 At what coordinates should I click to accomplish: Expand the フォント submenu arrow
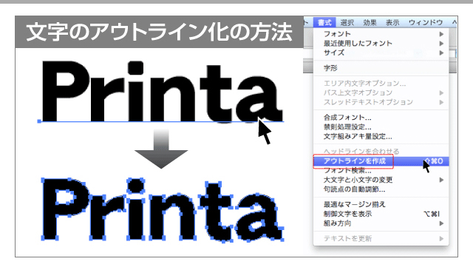[441, 34]
